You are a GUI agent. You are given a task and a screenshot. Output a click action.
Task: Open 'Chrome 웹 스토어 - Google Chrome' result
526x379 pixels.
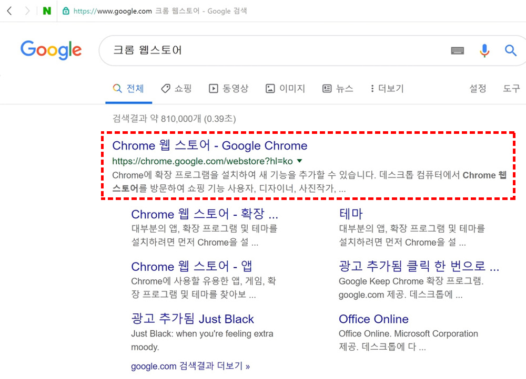210,145
